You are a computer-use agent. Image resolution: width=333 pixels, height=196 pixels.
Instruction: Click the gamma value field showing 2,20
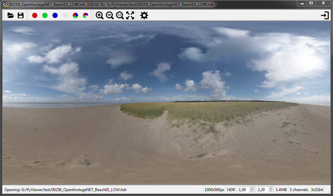point(263,190)
